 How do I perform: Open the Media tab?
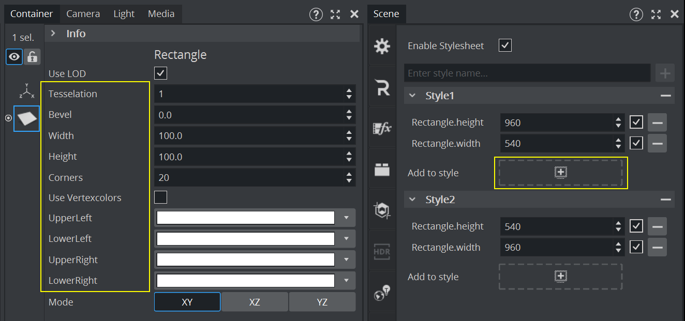[x=161, y=14]
